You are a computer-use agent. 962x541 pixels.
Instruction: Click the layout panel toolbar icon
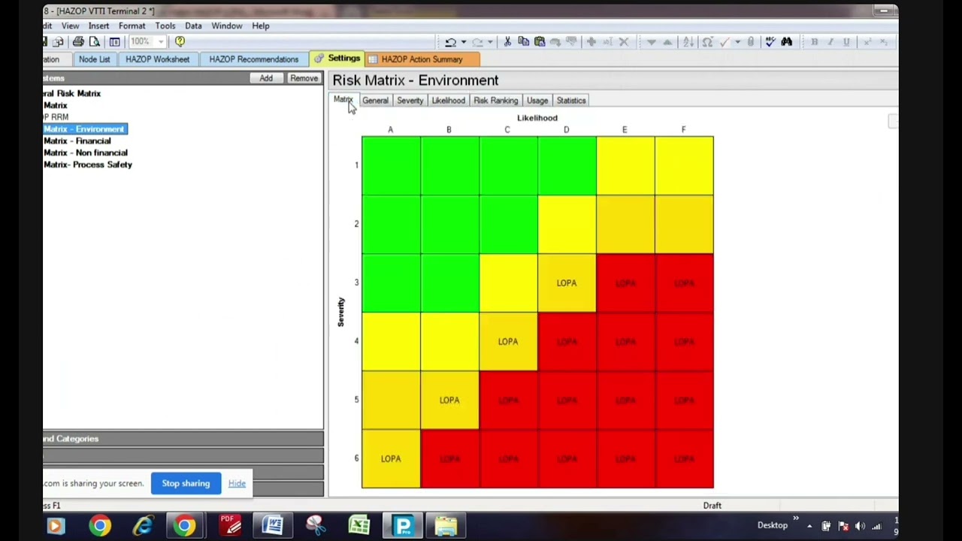114,42
